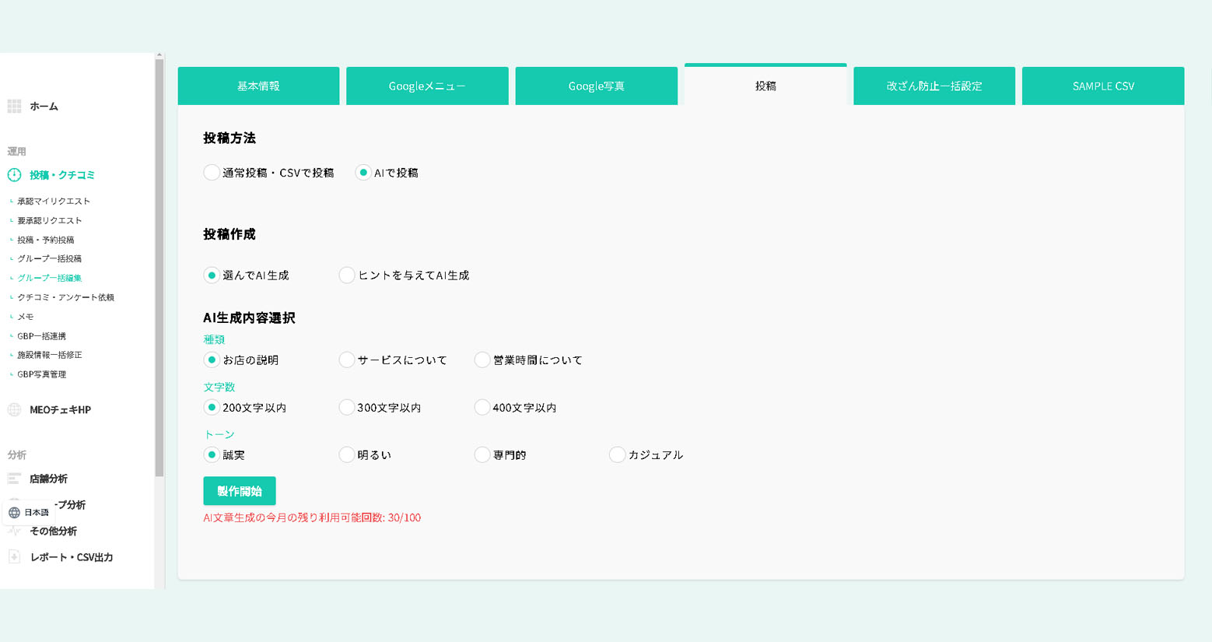Expand the 店舗分析 sidebar menu
The image size is (1212, 642).
click(x=48, y=479)
